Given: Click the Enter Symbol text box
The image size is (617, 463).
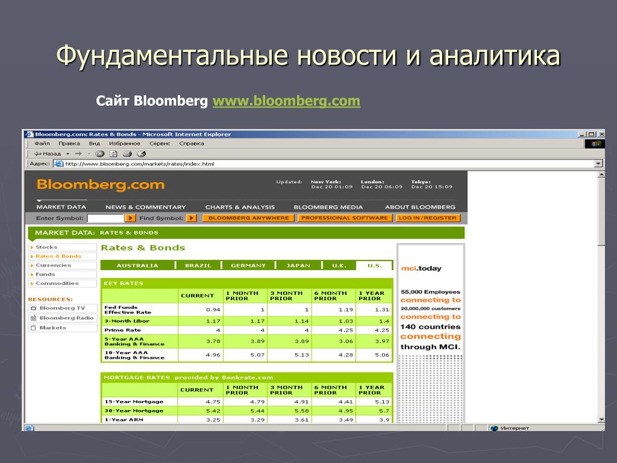Looking at the screenshot, I should pos(105,218).
